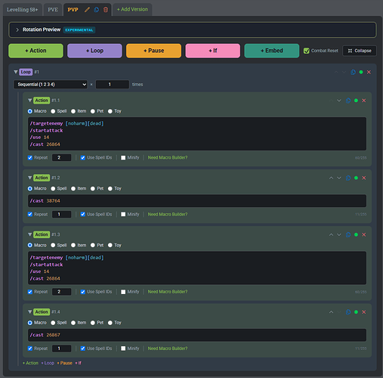The width and height of the screenshot is (383, 378).
Task: Duplicate the PVP version with copy icon
Action: 97,10
